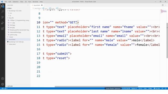The width and height of the screenshot is (168, 94).
Task: Click body element in the breadcrumb
Action: (x=53, y=8)
